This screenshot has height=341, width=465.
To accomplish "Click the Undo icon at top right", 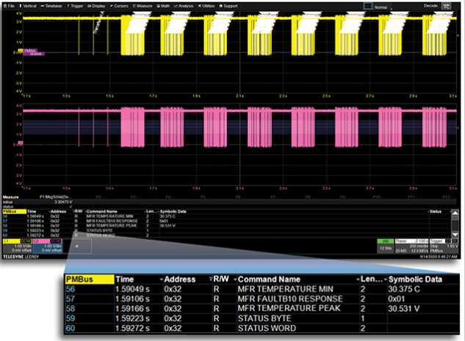I will (x=447, y=6).
